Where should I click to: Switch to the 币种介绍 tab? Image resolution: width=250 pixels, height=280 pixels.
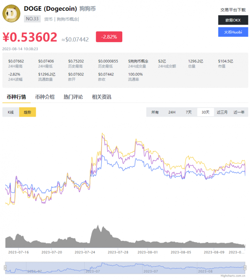[x=45, y=97]
